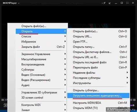The height and width of the screenshot is (112, 137).
Task: Adjust the volume slider knob
Action: 134,105
